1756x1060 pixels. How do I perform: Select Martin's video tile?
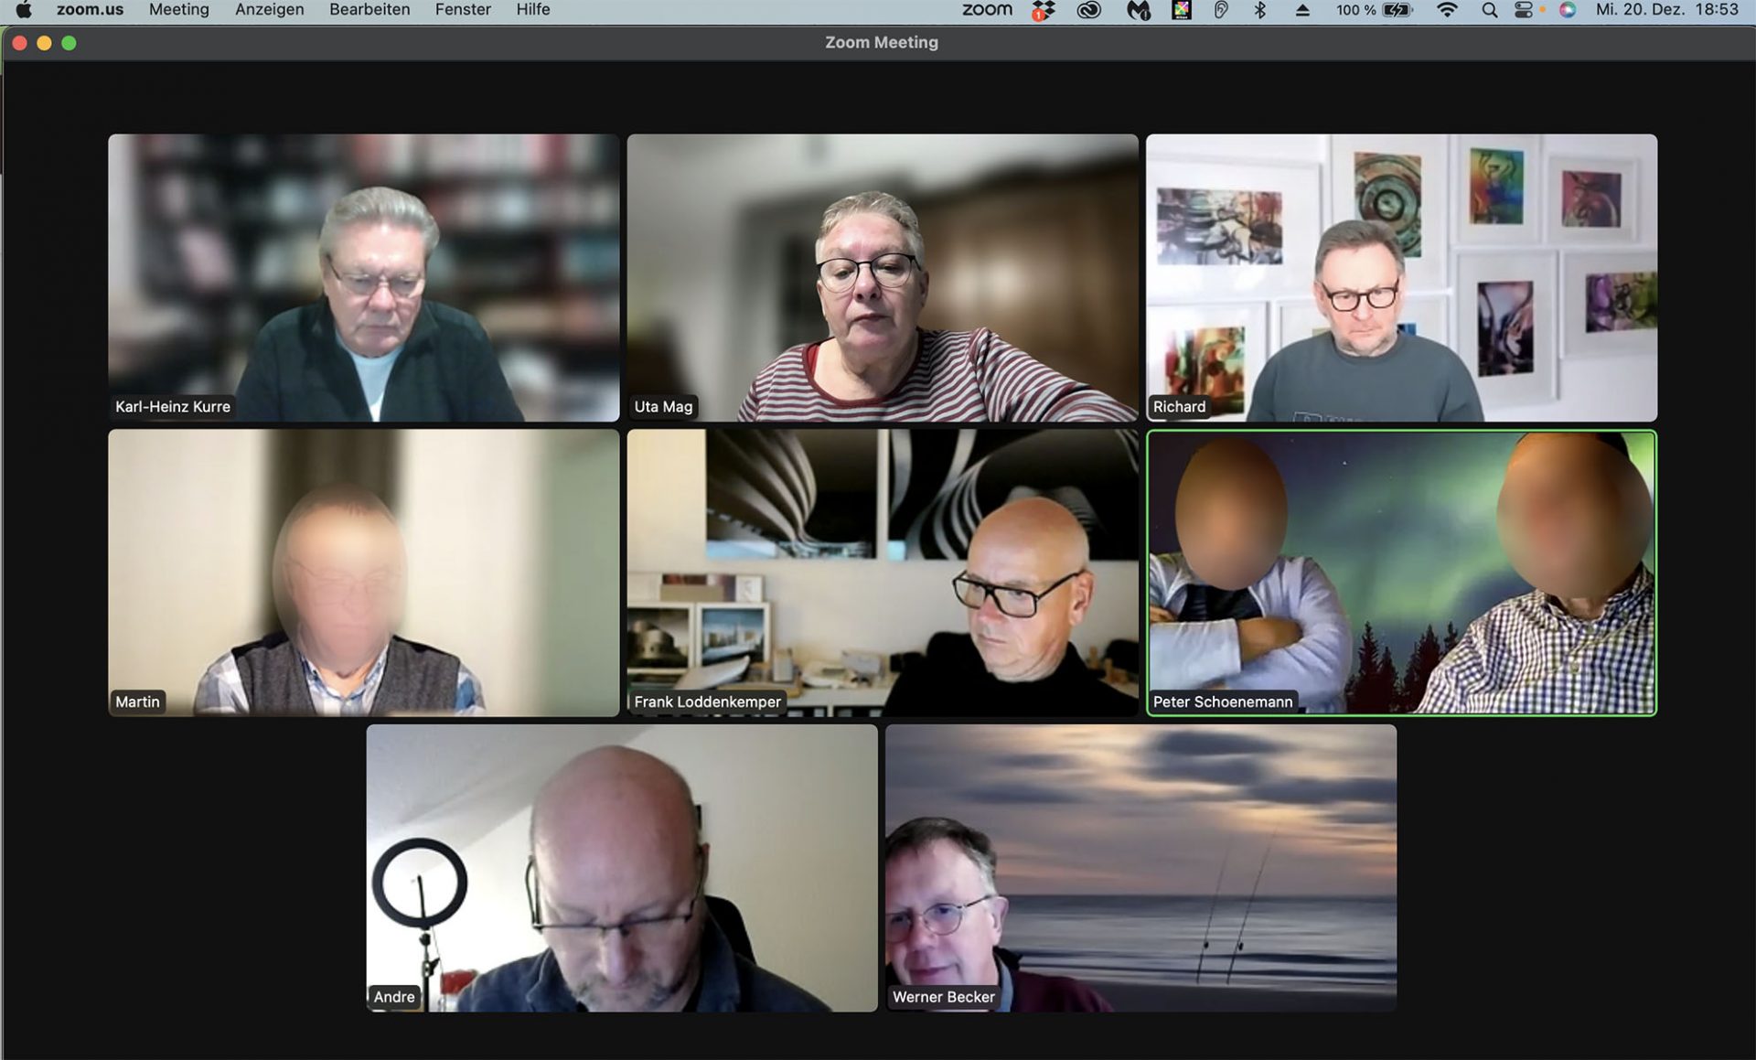coord(364,573)
